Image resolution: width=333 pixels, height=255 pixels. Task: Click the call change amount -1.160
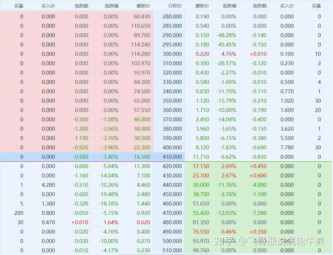point(80,175)
